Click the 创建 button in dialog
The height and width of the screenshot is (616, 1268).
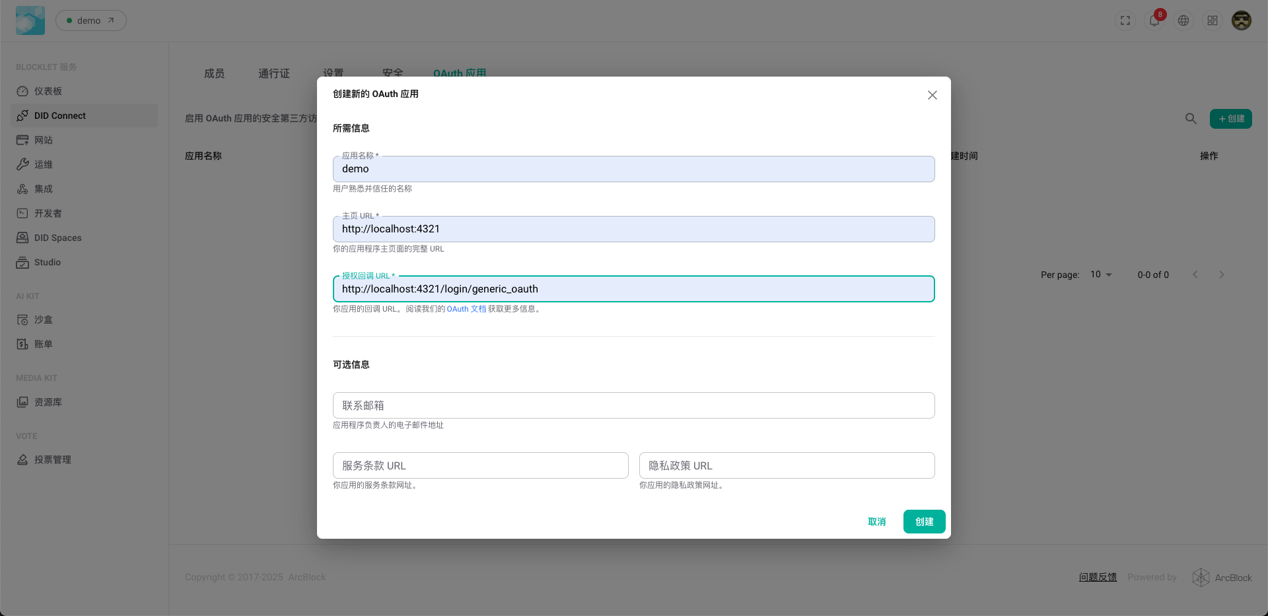coord(924,522)
